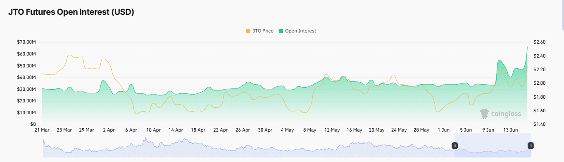Click the 30 Apr date label
This screenshot has width=564, height=162.
(265, 130)
